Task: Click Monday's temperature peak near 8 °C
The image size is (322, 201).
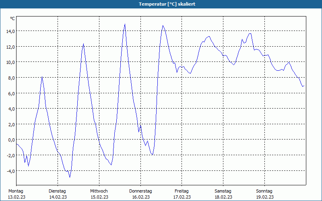Action: coord(42,77)
